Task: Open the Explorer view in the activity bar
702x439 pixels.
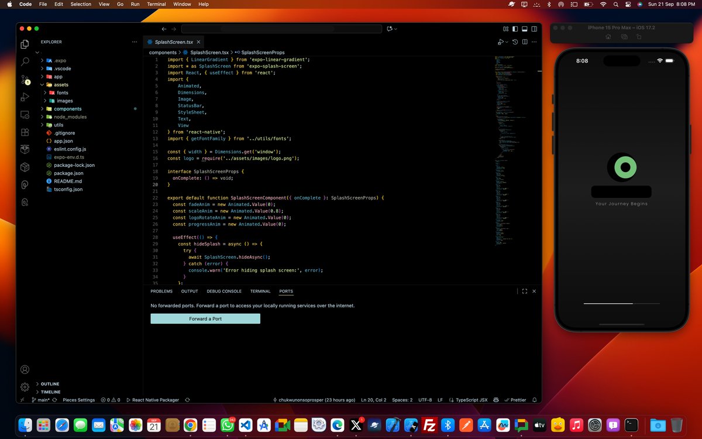Action: click(25, 44)
